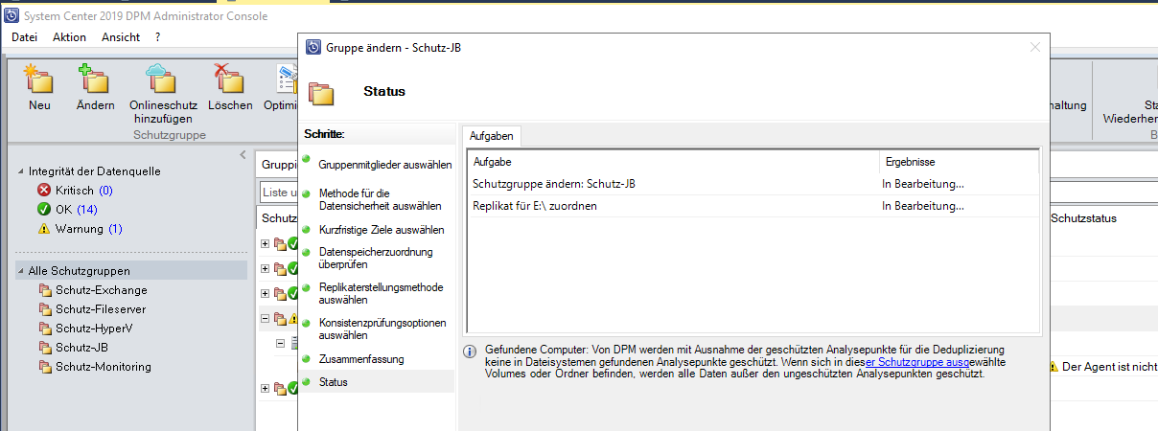1158x431 pixels.
Task: Expand the last protection group row
Action: [266, 387]
